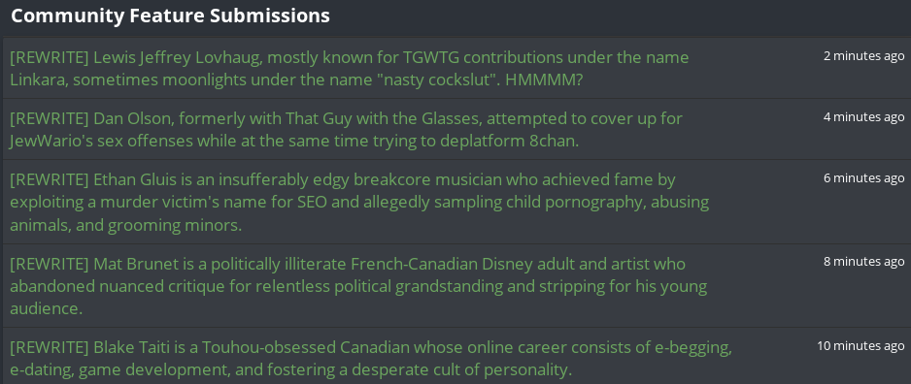911x384 pixels.
Task: Click the '6 minutes ago' timestamp
Action: click(x=864, y=177)
